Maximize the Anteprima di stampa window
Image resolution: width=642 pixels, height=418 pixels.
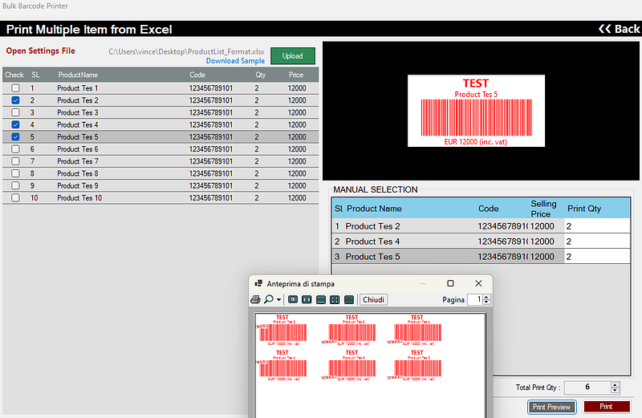[450, 283]
